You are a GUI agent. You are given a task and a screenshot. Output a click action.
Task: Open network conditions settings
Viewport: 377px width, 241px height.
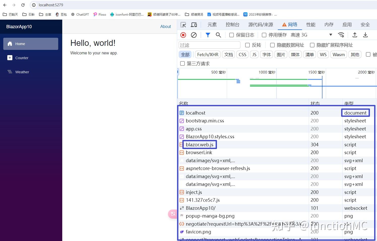click(x=341, y=35)
